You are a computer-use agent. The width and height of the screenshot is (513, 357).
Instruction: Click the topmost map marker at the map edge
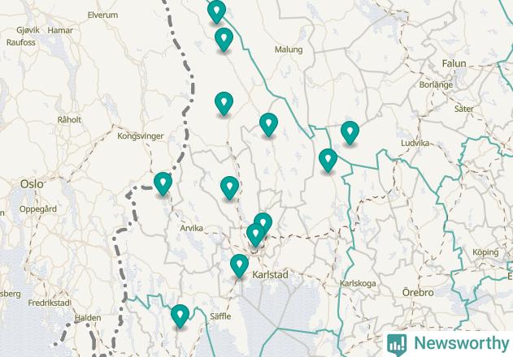coord(216,11)
